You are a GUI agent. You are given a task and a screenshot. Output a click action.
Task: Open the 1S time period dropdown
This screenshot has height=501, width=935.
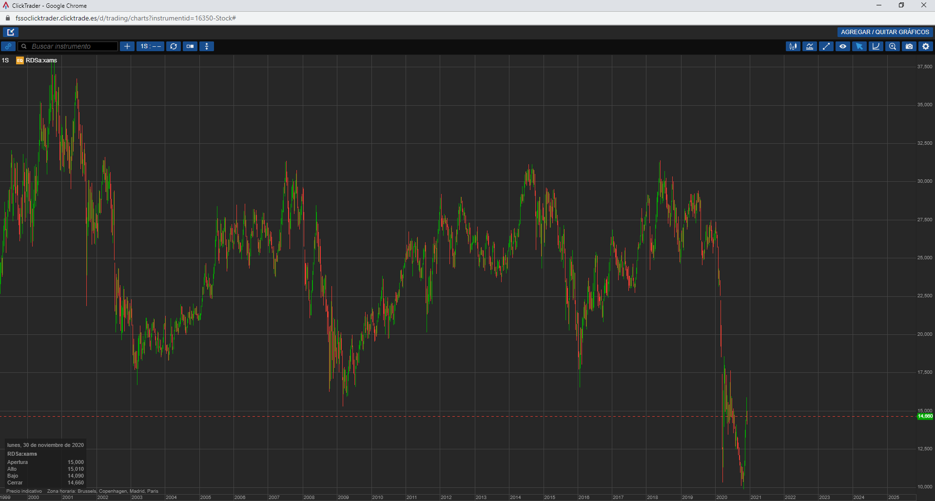click(x=150, y=47)
